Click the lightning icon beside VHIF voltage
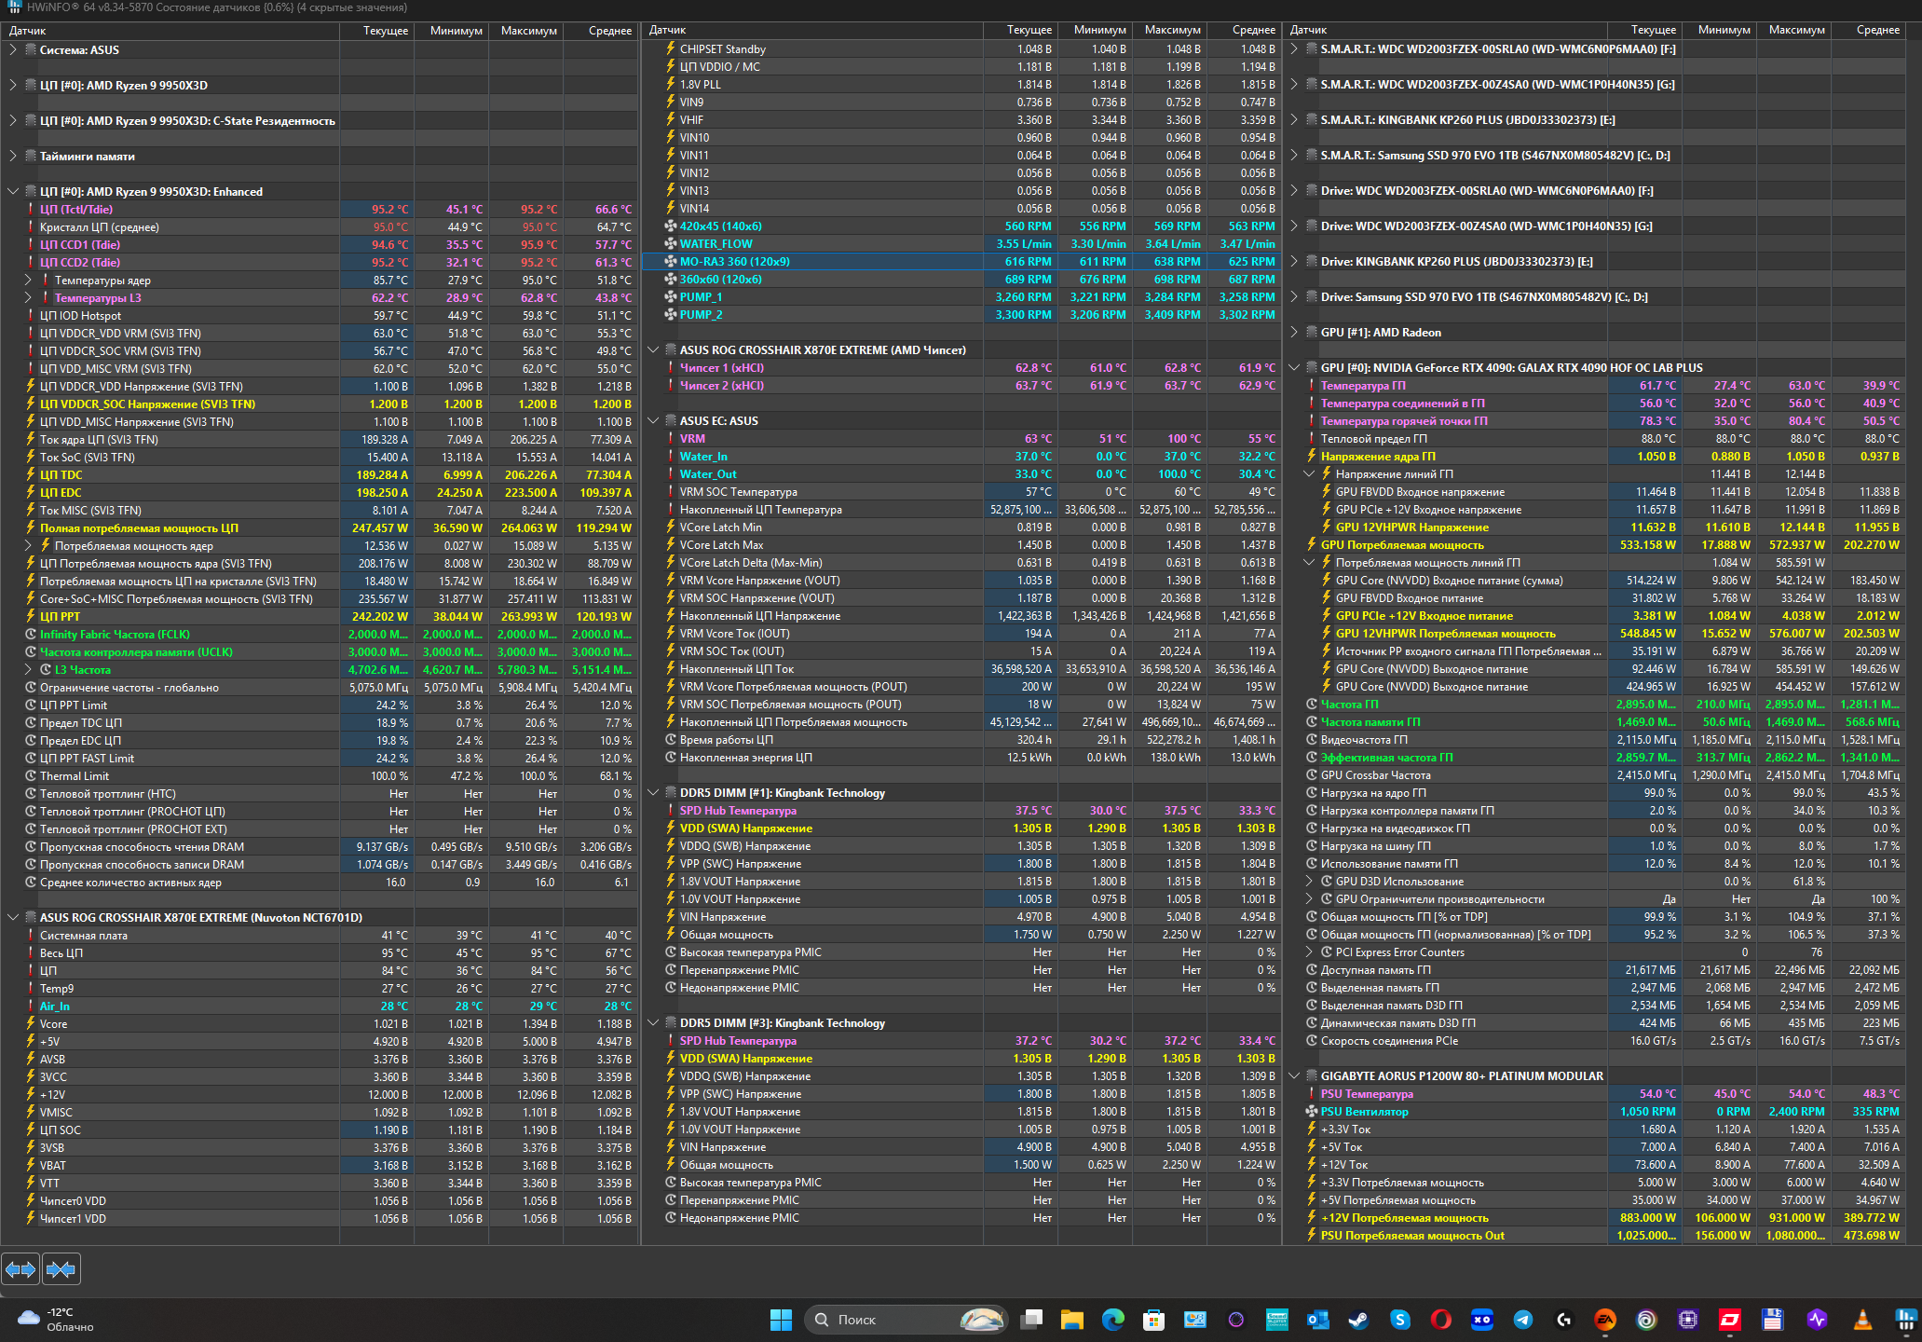This screenshot has width=1922, height=1342. (x=670, y=120)
